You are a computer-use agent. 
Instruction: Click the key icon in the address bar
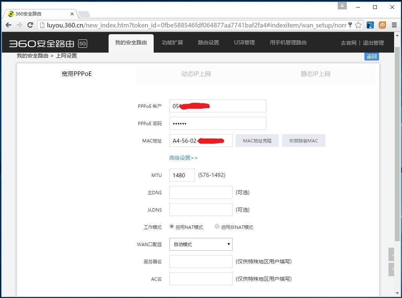[x=350, y=25]
